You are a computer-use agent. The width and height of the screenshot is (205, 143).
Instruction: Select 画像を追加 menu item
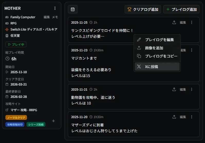pos(157,48)
